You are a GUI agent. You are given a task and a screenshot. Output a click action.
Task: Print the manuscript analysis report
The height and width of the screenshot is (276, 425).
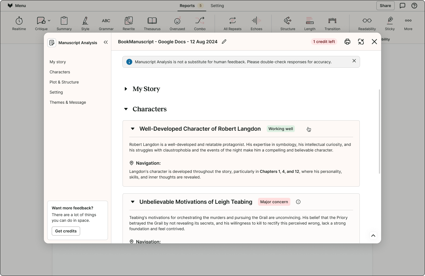[x=347, y=41]
